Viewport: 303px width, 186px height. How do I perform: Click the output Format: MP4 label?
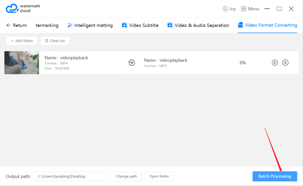click(156, 66)
